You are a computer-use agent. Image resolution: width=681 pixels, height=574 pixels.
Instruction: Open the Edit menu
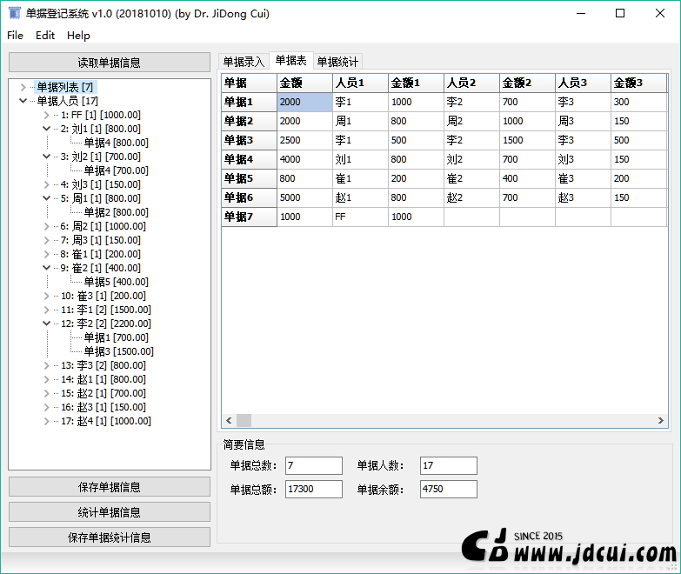coord(45,35)
